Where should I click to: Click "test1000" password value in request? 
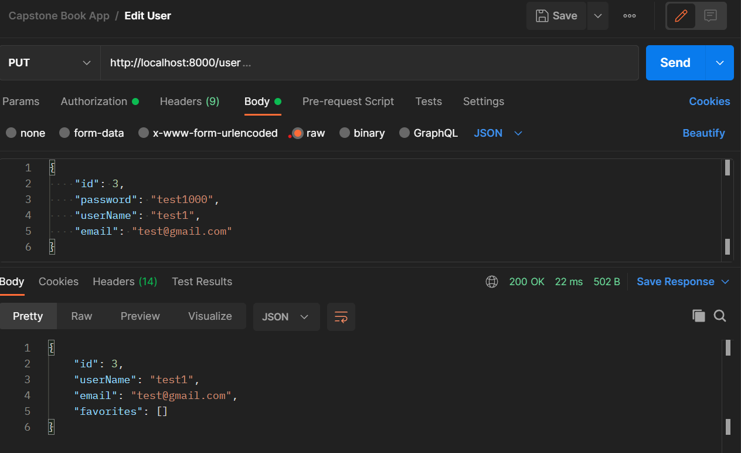[x=182, y=200]
